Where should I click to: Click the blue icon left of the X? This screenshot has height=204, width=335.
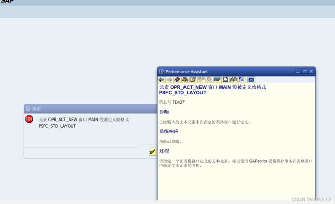(241, 80)
